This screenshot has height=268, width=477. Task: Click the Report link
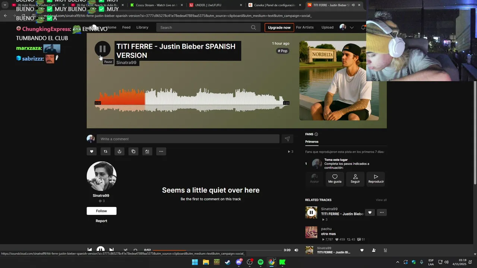101,221
